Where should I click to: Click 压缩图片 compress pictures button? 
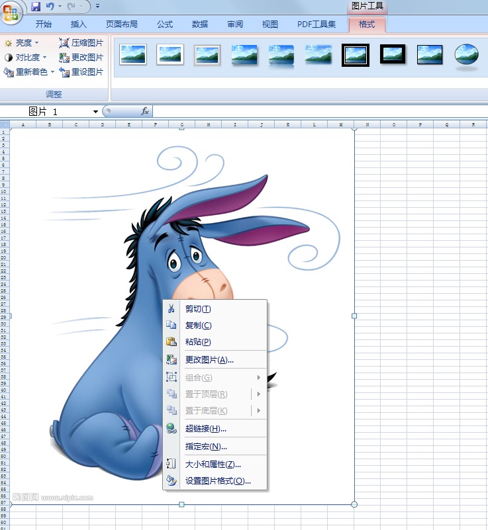(81, 43)
